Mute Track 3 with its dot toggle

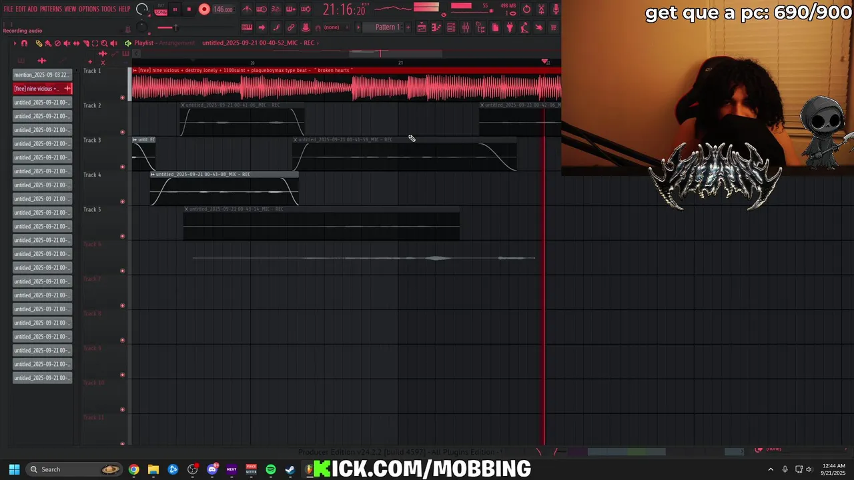(x=122, y=167)
